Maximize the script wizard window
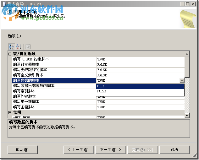199x160 pixels. [x=188, y=4]
